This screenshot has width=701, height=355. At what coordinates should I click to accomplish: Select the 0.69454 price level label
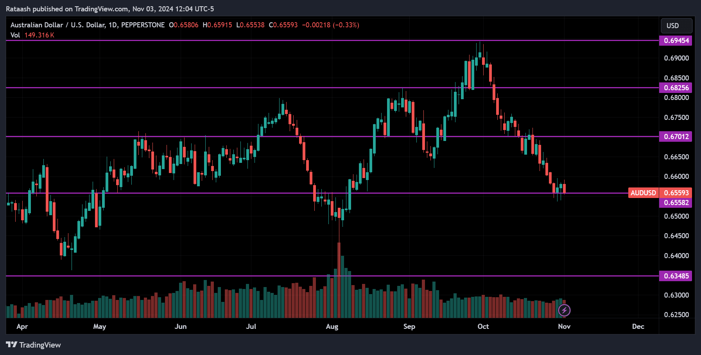(x=676, y=41)
